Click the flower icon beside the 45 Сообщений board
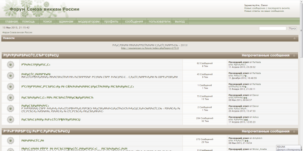Screen dimensions: 303x151 (x=11, y=76)
